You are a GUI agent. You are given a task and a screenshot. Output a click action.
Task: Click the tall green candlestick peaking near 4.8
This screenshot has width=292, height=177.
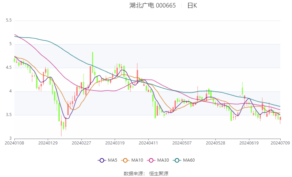[92, 63]
